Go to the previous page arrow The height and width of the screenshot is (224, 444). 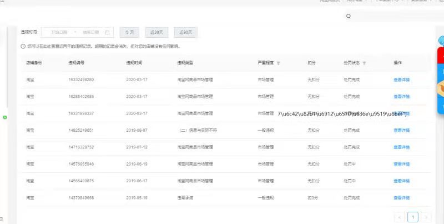tap(400, 217)
